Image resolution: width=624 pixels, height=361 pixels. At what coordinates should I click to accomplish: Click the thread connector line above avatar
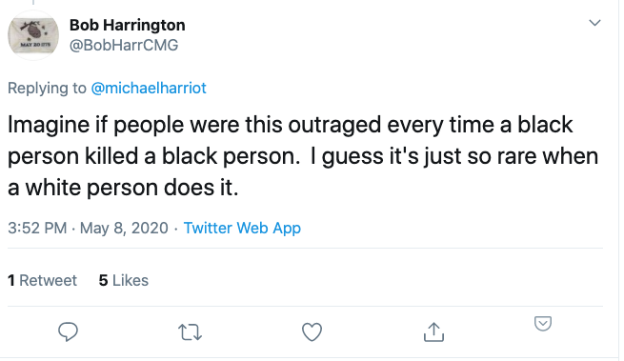click(x=33, y=3)
